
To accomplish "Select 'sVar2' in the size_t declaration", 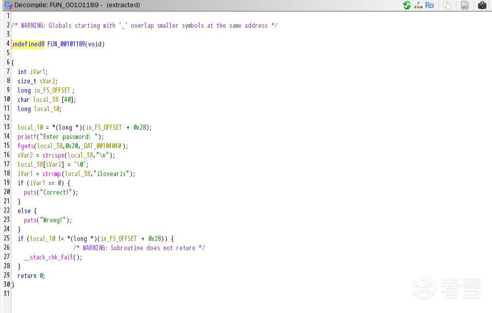I will 48,81.
